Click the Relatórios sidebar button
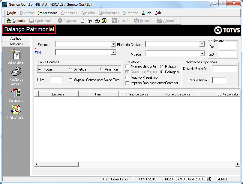 (x=16, y=44)
